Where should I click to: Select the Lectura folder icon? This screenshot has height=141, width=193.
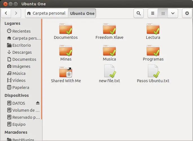(153, 29)
